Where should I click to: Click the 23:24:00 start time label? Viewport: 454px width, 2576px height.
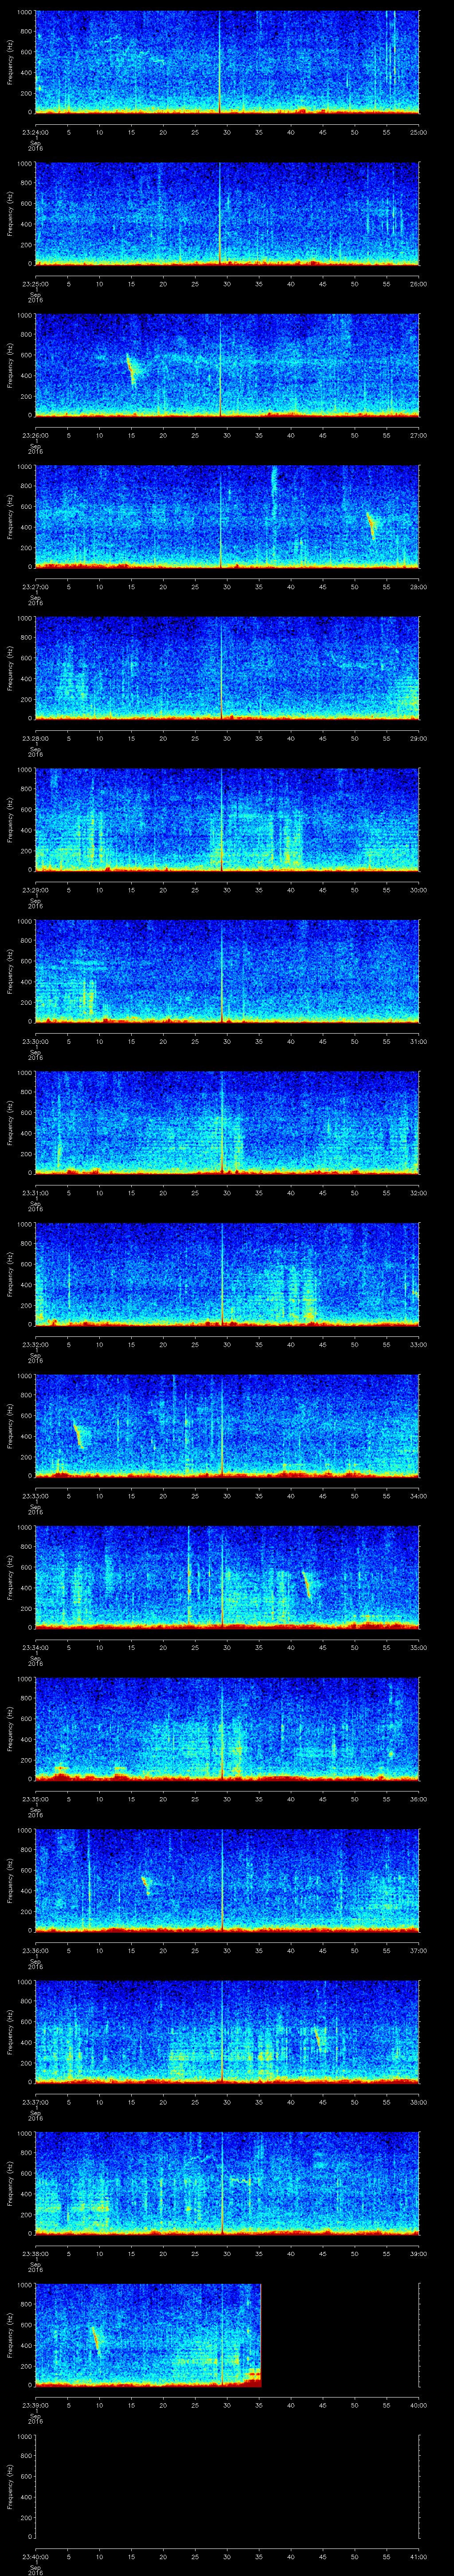pos(35,132)
